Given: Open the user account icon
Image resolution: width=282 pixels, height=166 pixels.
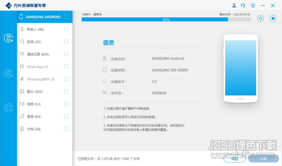Looking at the screenshot, I should coord(234,5).
